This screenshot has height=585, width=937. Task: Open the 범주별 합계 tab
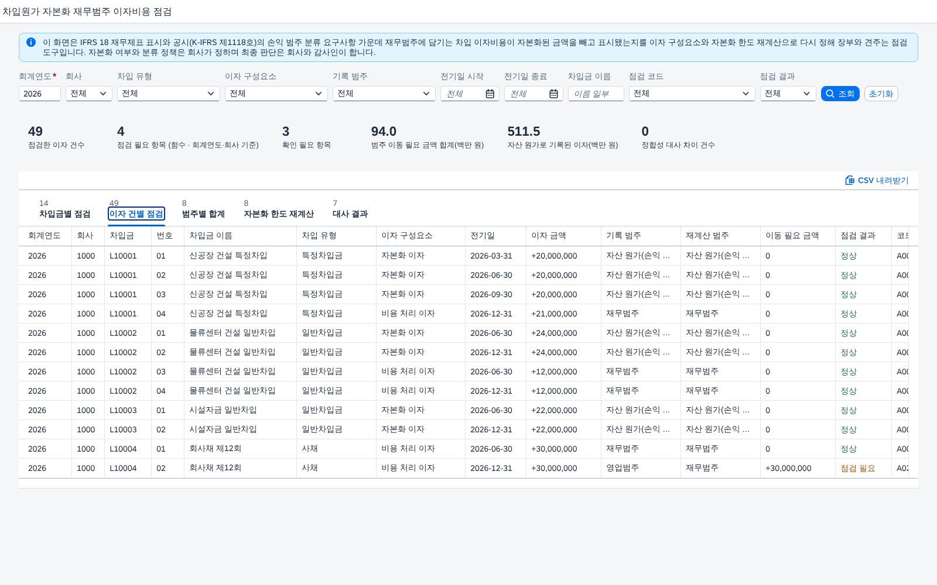203,214
